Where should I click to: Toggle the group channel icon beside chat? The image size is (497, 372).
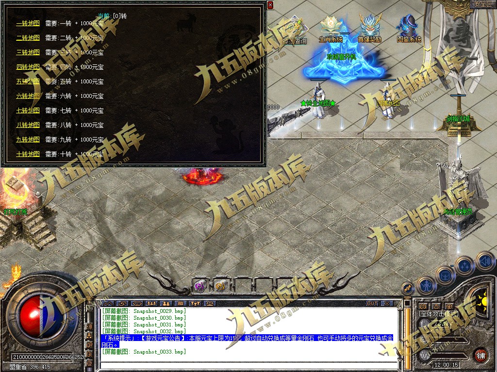tap(89, 336)
